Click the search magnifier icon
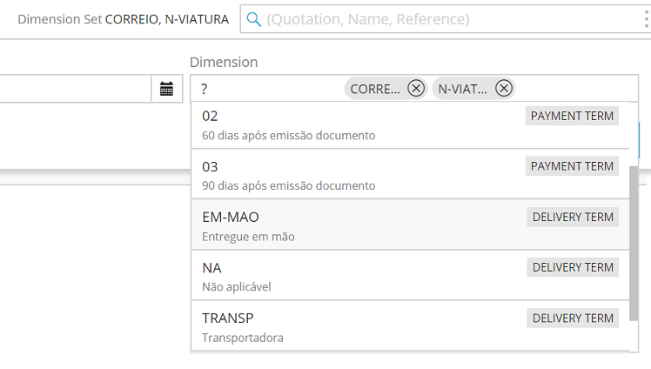Image resolution: width=651 pixels, height=369 pixels. pos(253,19)
